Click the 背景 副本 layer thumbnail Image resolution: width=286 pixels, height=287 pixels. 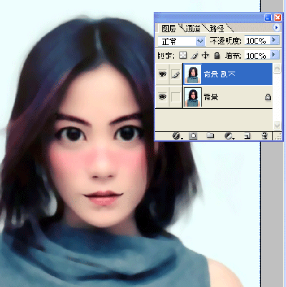(192, 74)
